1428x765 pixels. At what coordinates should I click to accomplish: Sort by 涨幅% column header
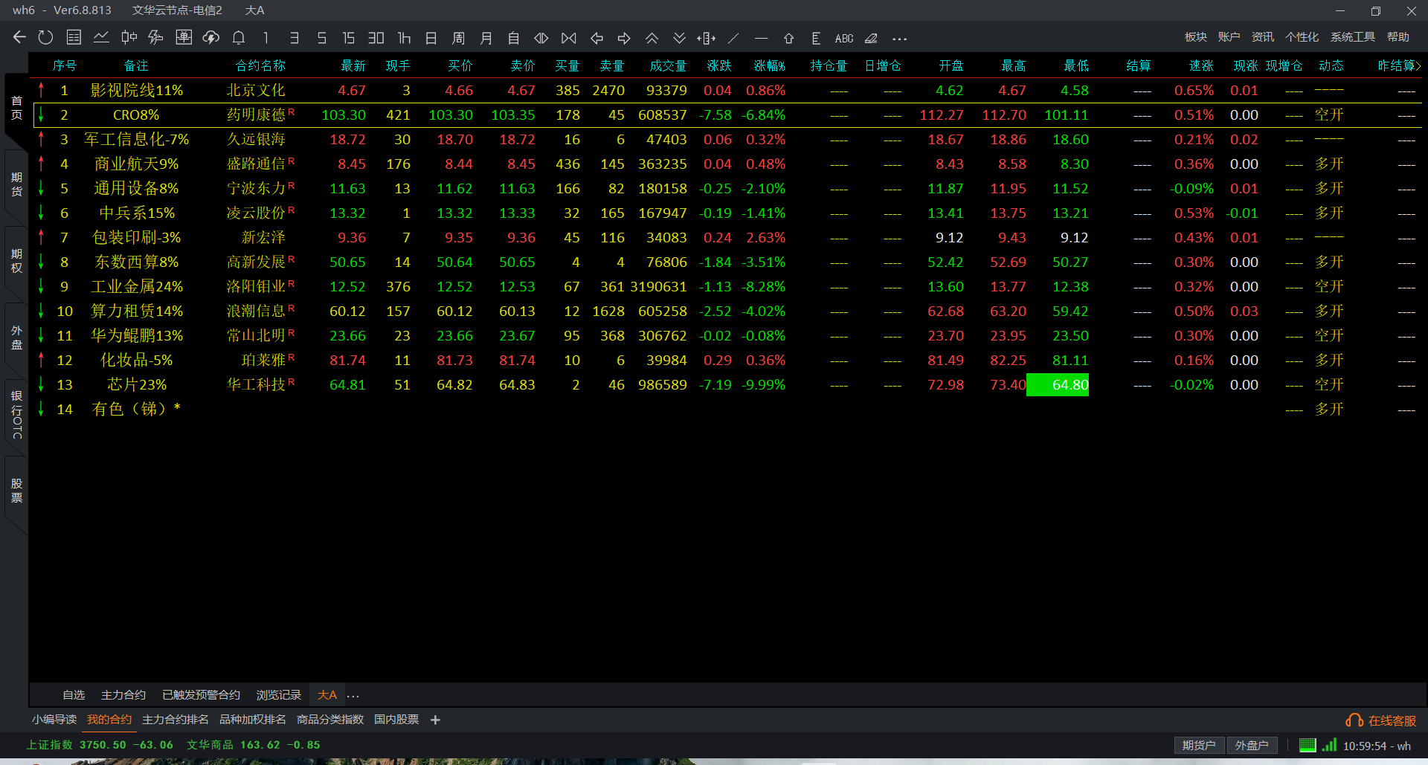769,66
